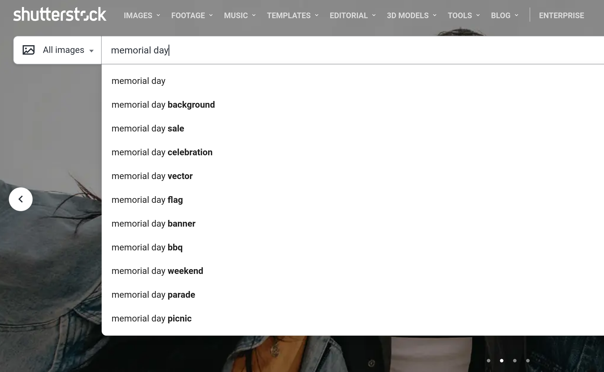Open the MUSIC menu
This screenshot has width=604, height=372.
click(x=236, y=15)
